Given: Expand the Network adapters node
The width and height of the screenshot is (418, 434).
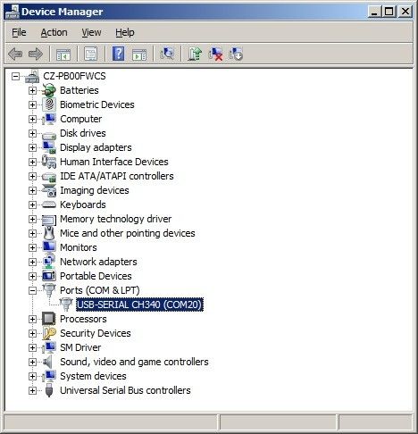Looking at the screenshot, I should [x=32, y=262].
